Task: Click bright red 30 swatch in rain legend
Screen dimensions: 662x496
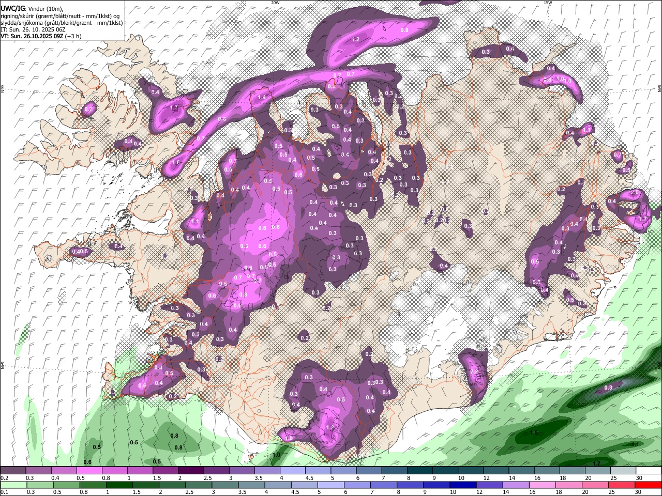Action: 649,485
